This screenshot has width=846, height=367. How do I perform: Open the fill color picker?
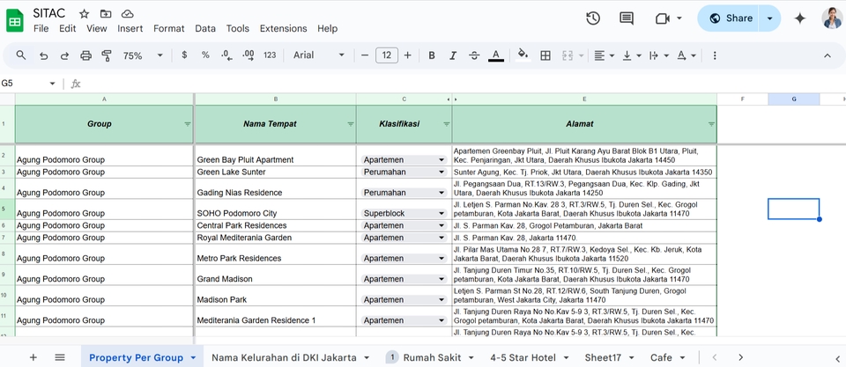point(523,55)
